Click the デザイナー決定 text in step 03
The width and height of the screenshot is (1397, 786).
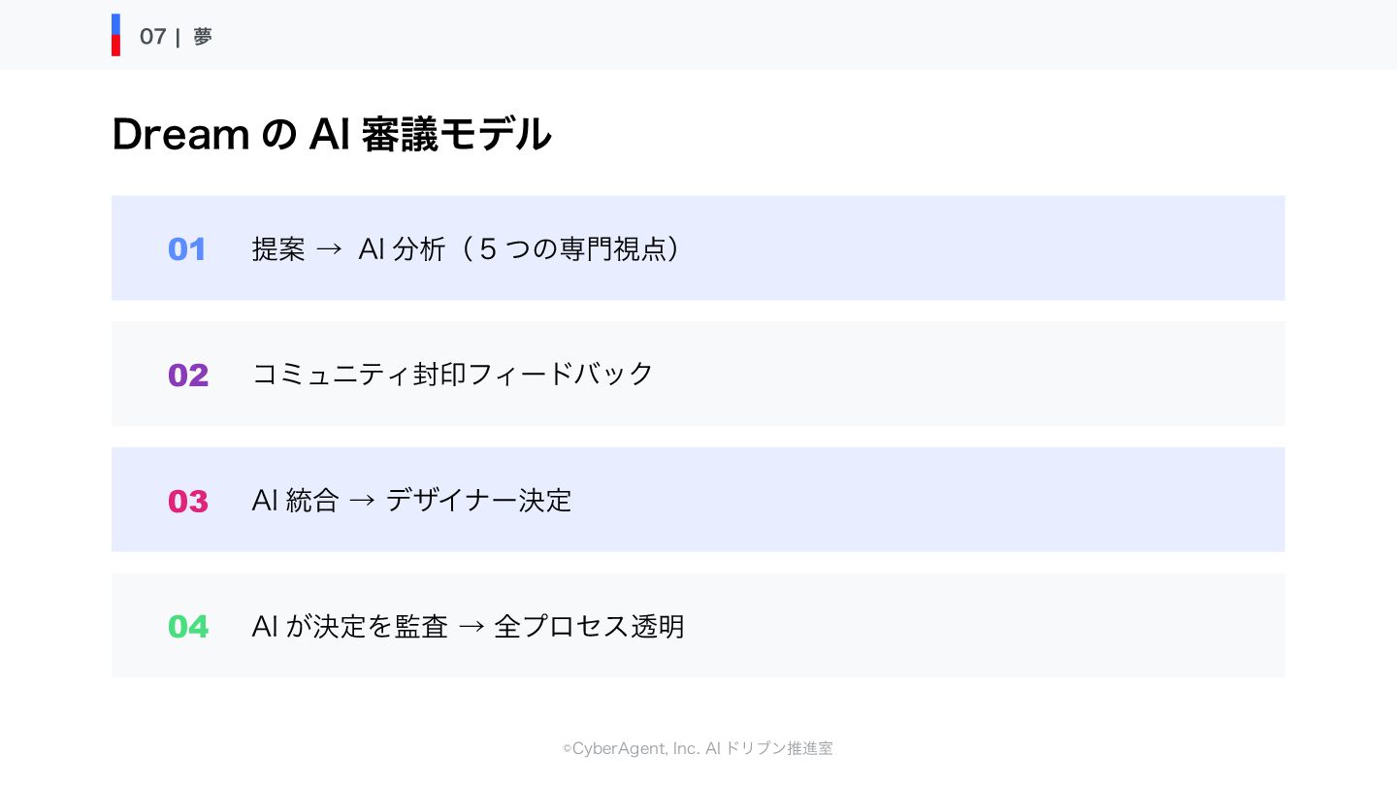click(x=479, y=501)
